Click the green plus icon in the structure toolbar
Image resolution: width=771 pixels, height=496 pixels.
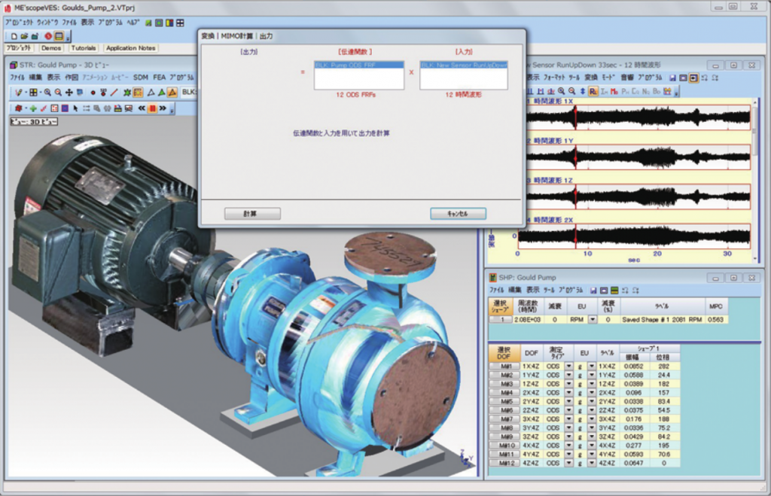tap(32, 108)
